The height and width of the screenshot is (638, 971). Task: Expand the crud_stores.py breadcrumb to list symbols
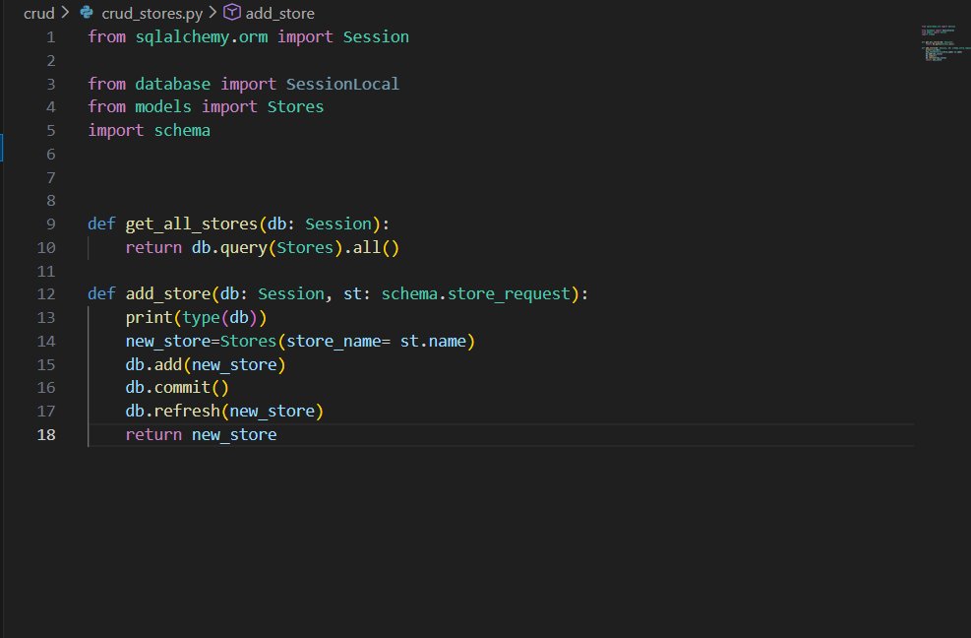click(153, 13)
